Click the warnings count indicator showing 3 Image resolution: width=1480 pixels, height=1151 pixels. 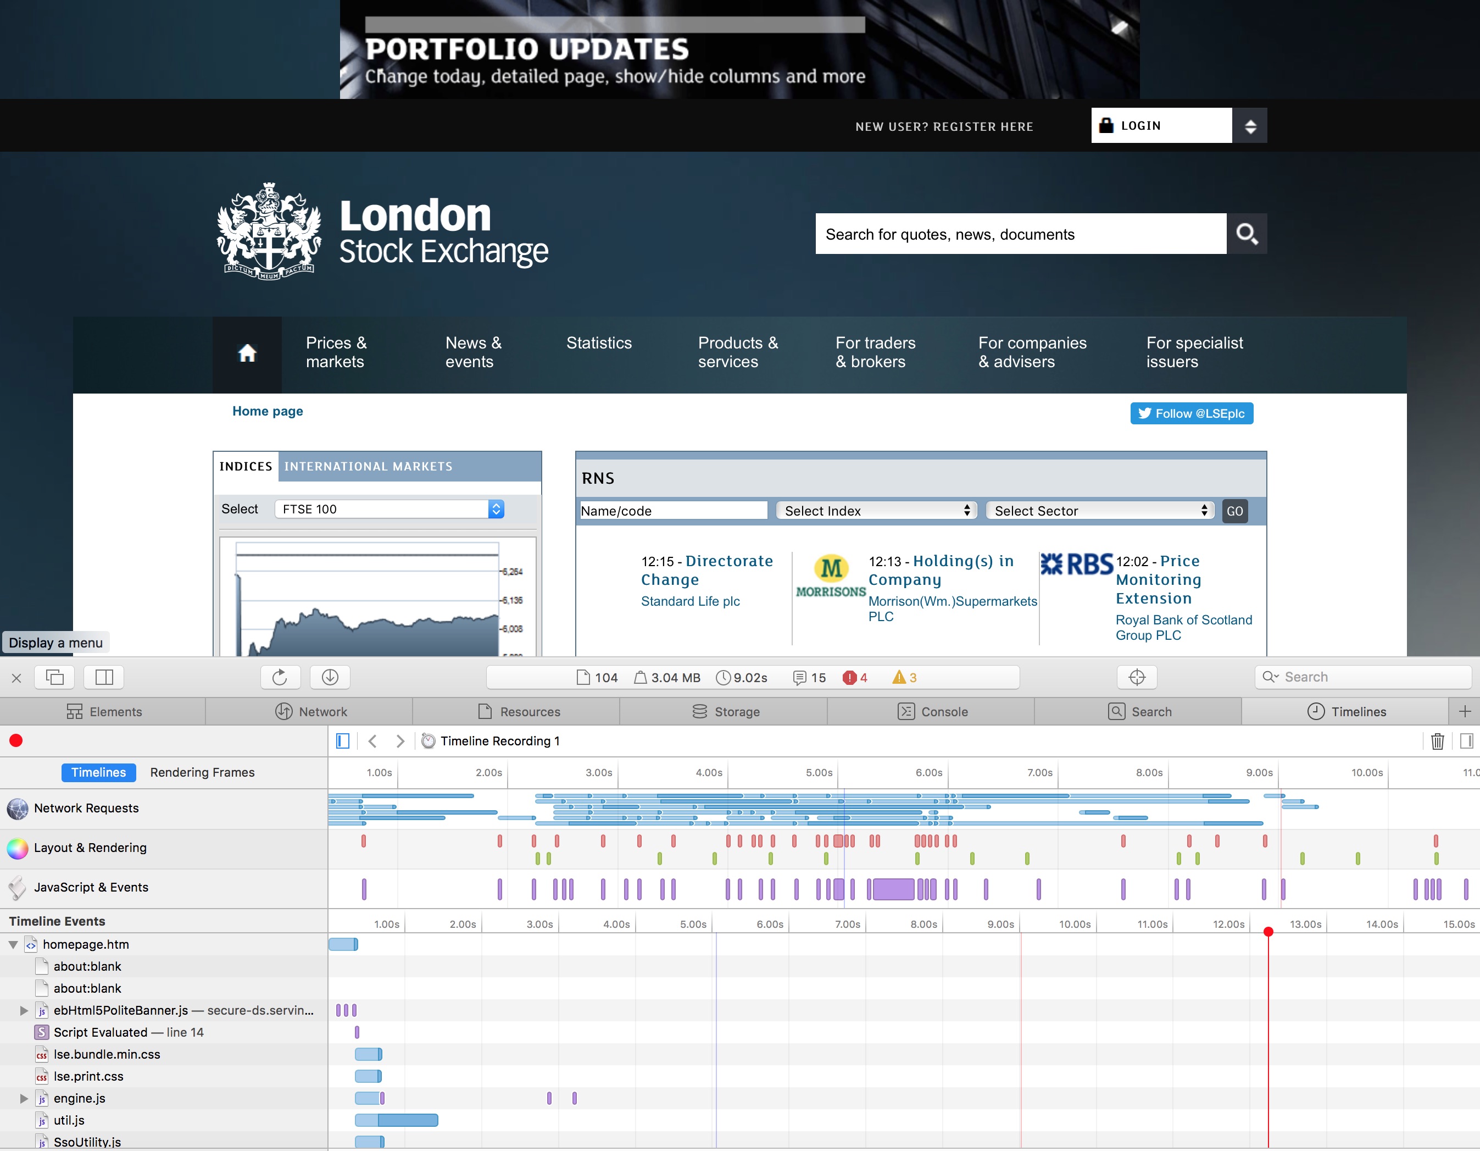905,678
